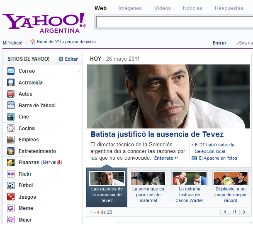Click the Merval link in Finanzas row
Image resolution: width=253 pixels, height=227 pixels.
[49, 162]
